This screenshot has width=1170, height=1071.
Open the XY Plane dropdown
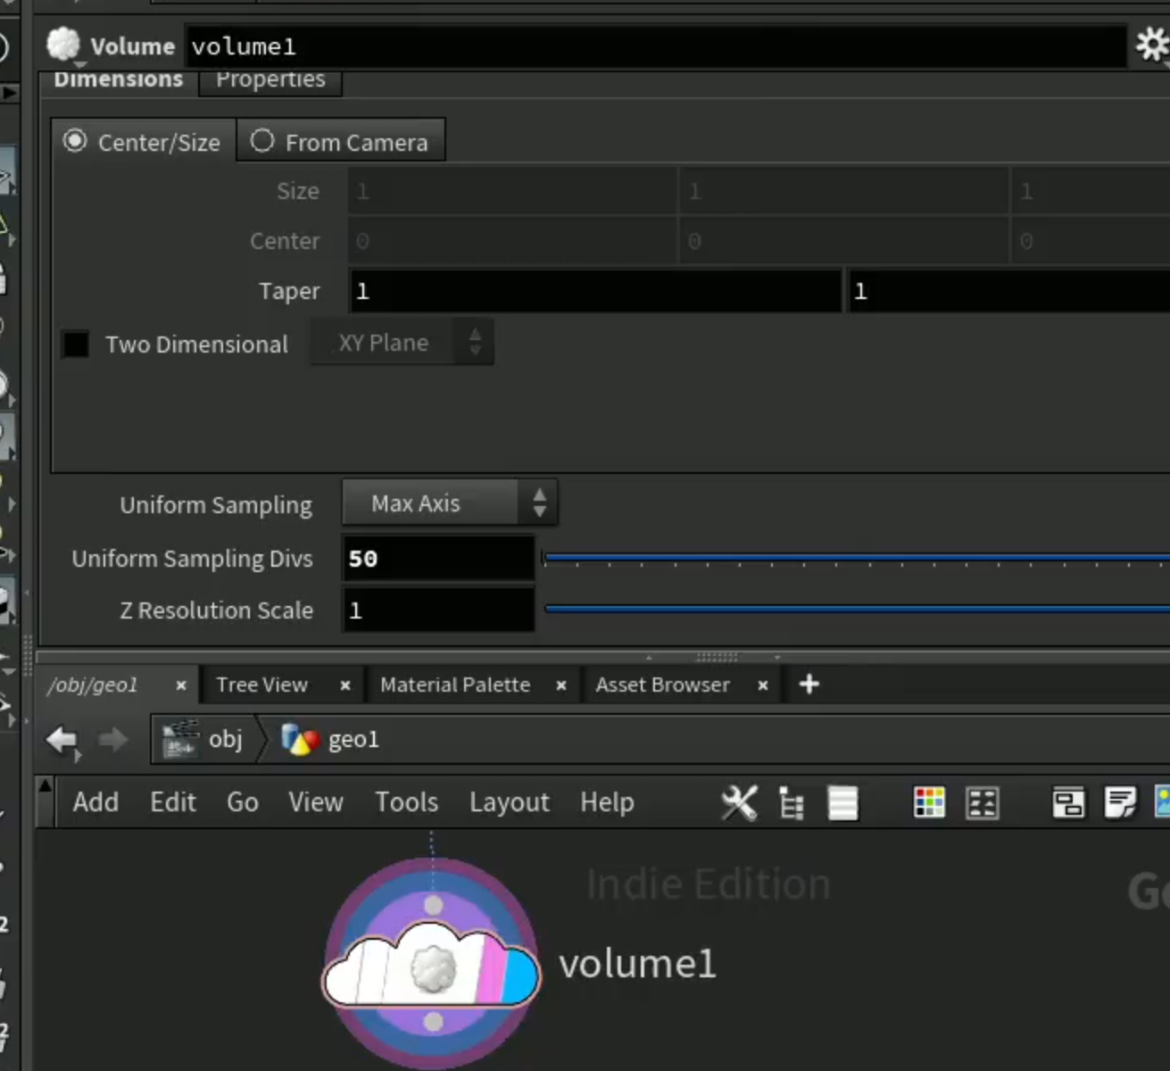[x=402, y=343]
